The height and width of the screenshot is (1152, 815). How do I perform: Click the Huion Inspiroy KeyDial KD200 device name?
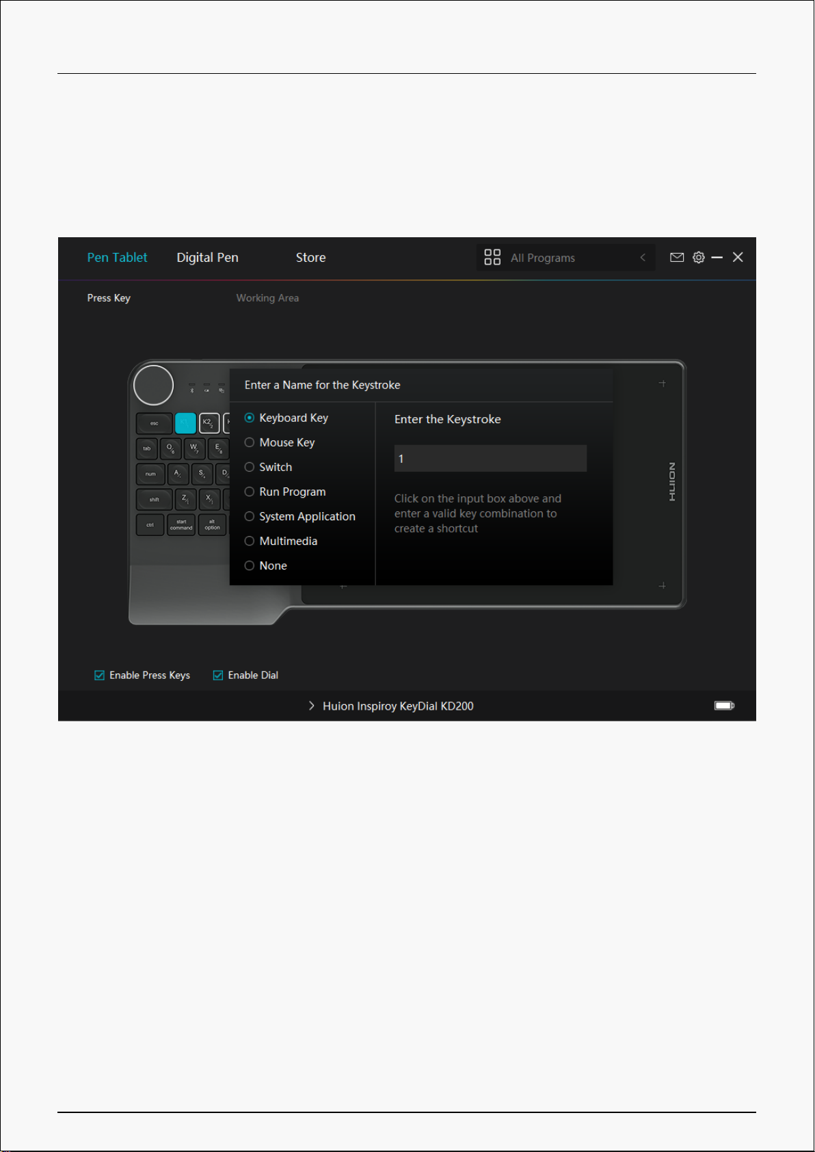pyautogui.click(x=398, y=706)
